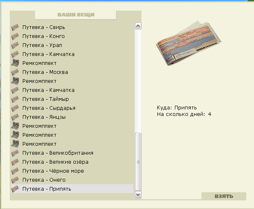Click the train ticket preview image
254x209 pixels.
click(189, 43)
